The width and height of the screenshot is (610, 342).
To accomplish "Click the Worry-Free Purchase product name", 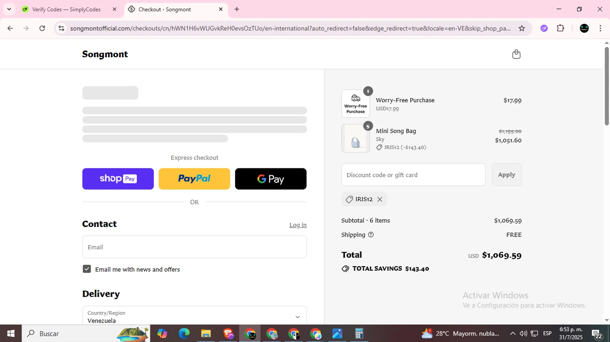I will coord(405,100).
